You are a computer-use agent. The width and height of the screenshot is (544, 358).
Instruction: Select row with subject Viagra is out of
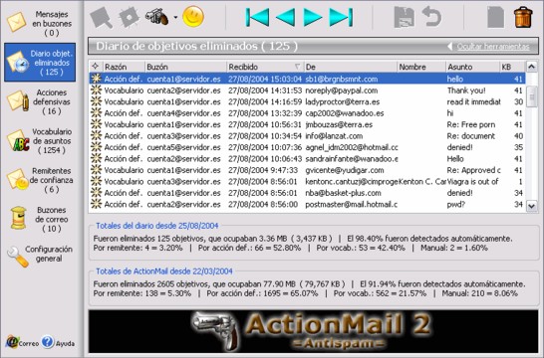(308, 182)
